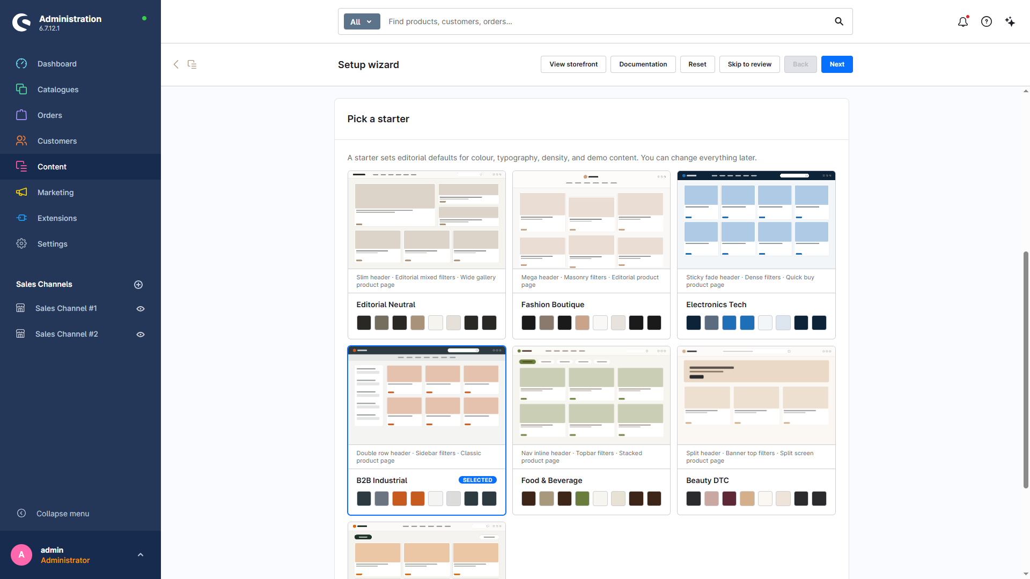This screenshot has width=1030, height=579.
Task: Click scrollbar down arrow
Action: 1026,574
